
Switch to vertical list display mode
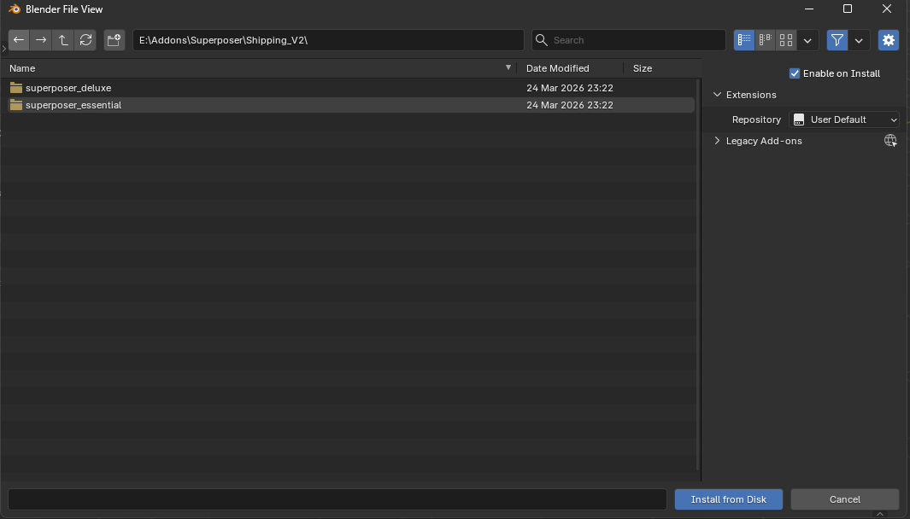pyautogui.click(x=744, y=40)
